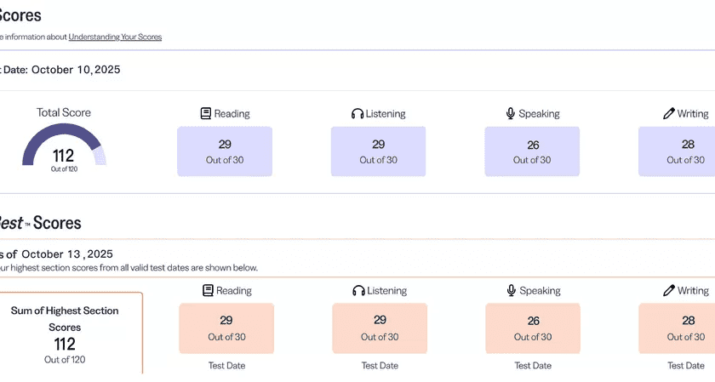
Task: Select the purple Speaking 26 score card
Action: (x=532, y=151)
